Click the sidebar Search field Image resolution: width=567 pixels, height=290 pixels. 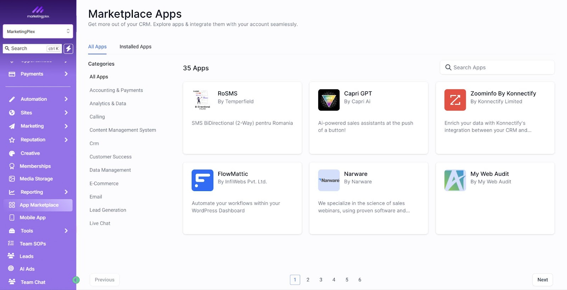click(x=32, y=49)
